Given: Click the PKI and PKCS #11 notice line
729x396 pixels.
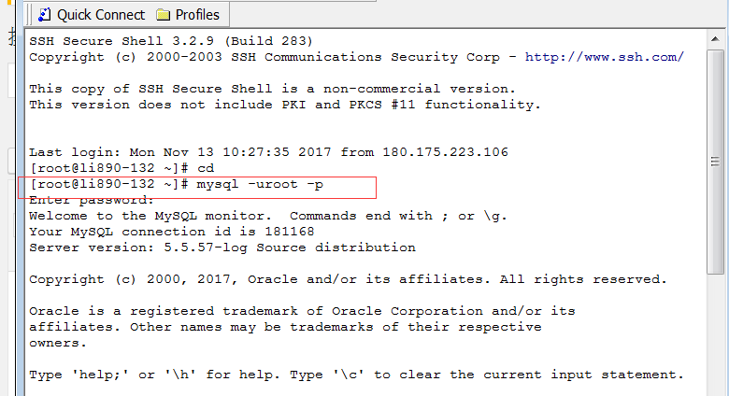Looking at the screenshot, I should (x=285, y=105).
